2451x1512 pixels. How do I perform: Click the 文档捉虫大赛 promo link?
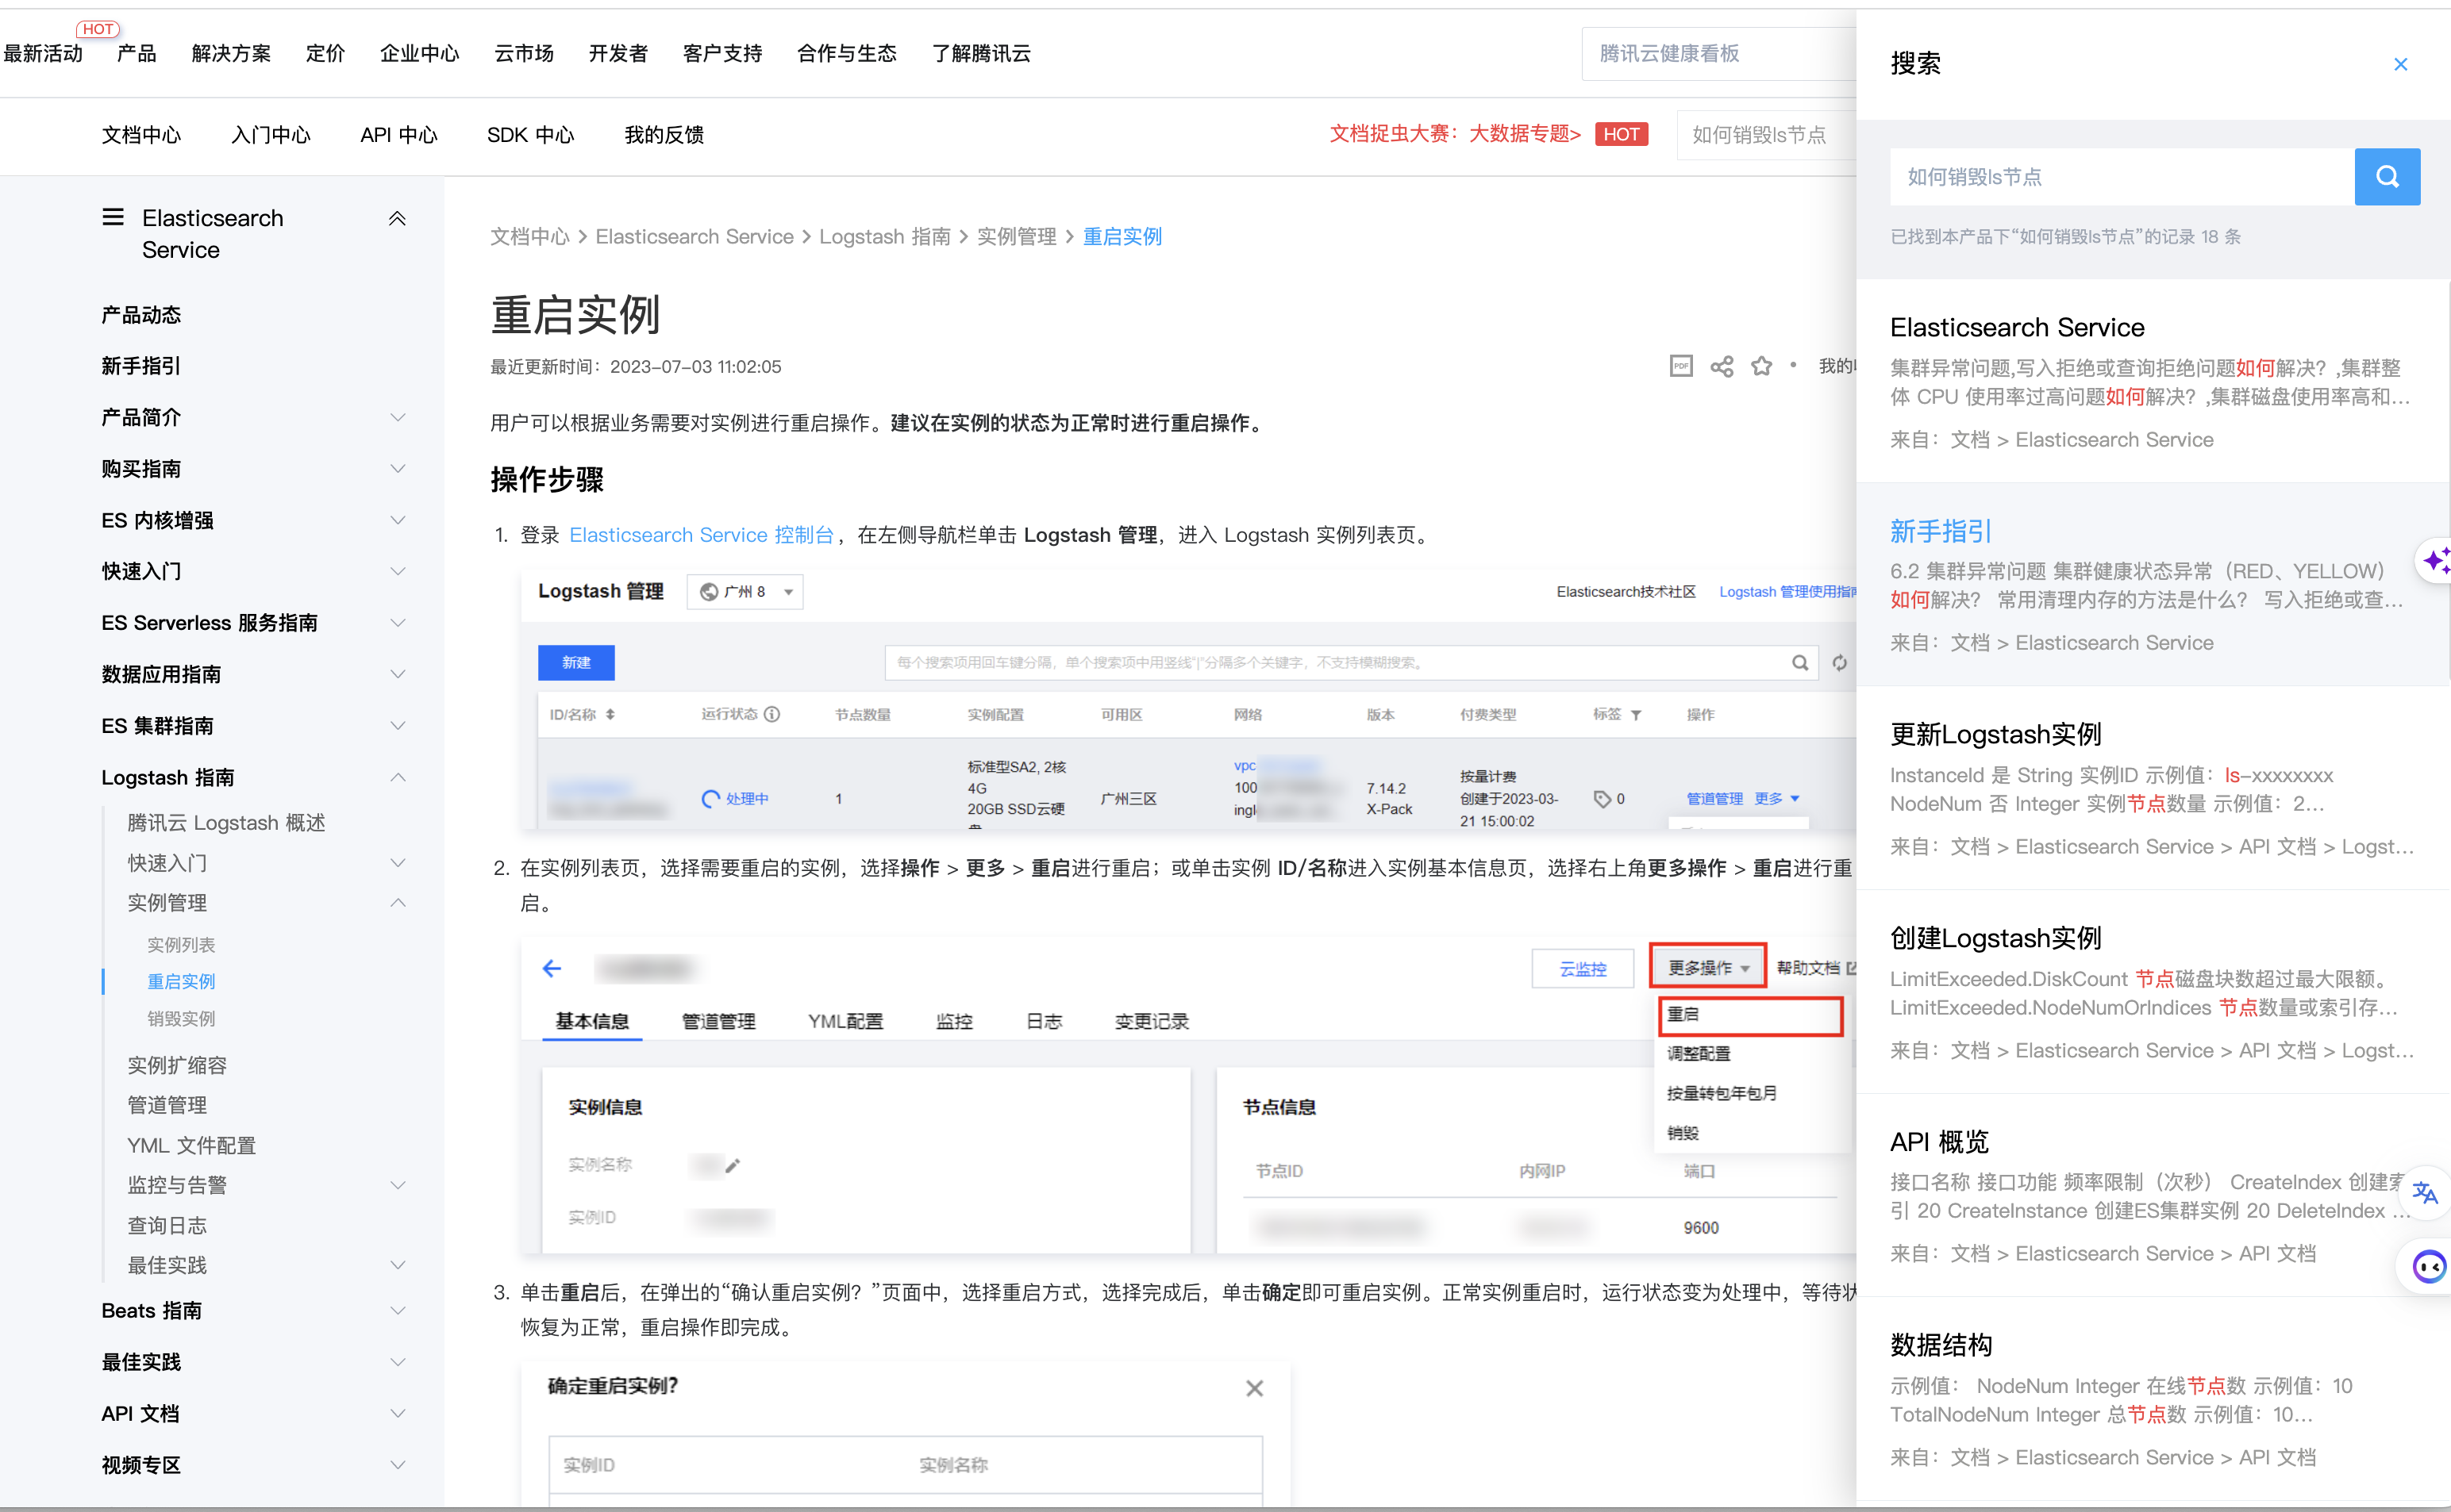click(x=1455, y=134)
